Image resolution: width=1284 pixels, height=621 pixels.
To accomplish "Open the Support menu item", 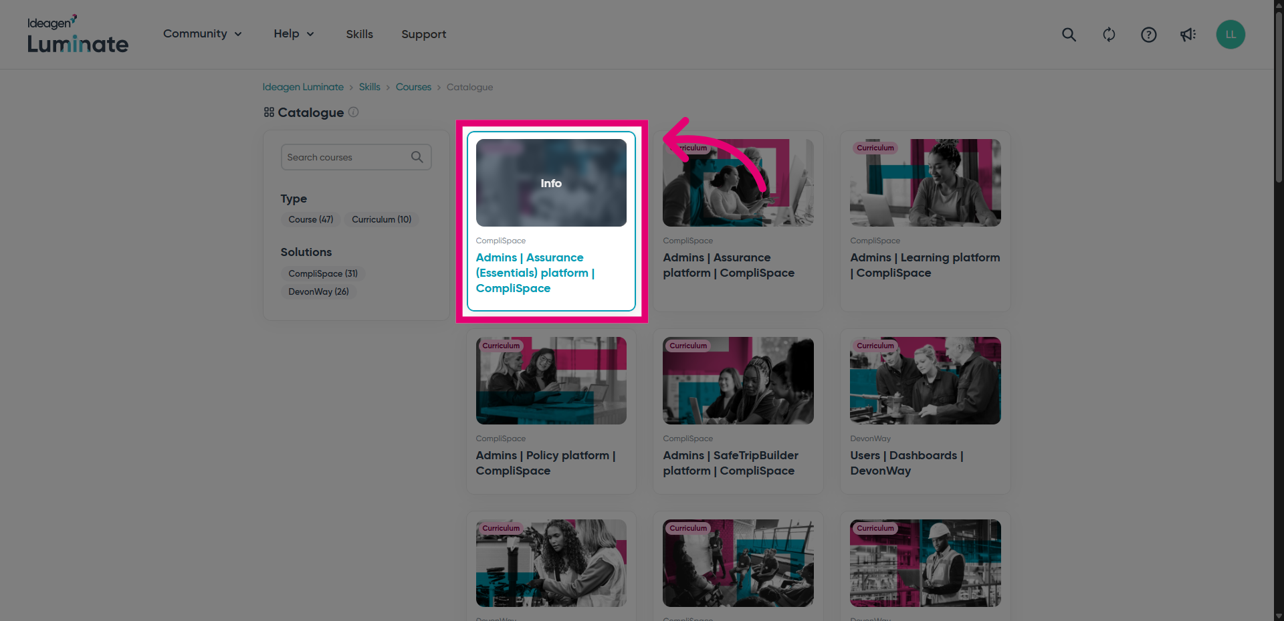I will (423, 34).
